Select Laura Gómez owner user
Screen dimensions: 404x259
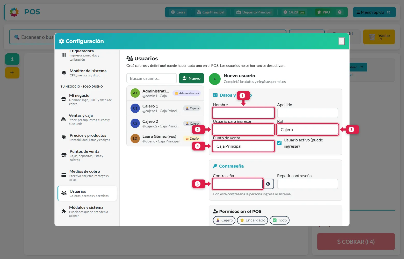click(165, 139)
